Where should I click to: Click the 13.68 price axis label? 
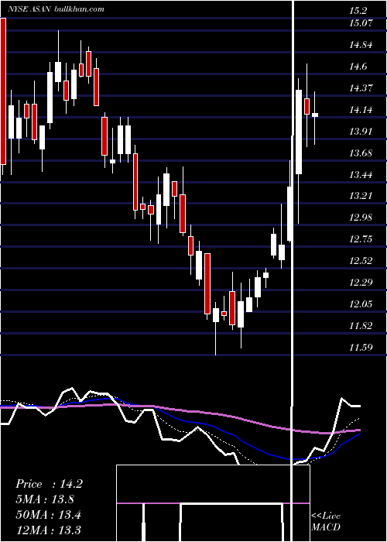(361, 153)
